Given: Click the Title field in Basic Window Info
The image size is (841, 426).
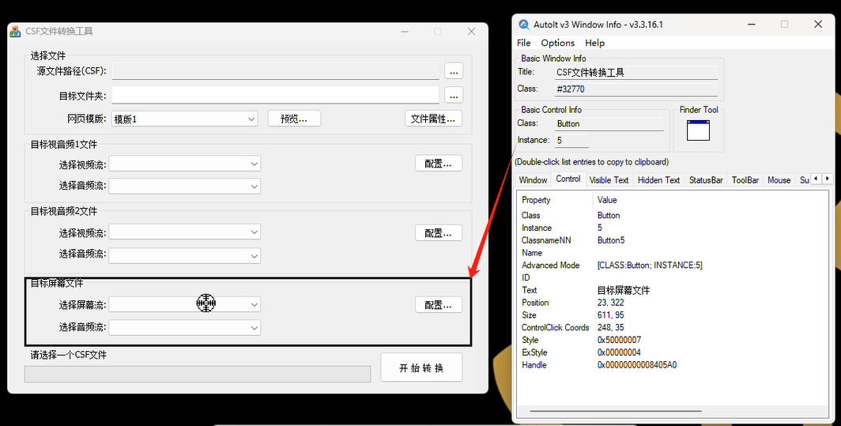Looking at the screenshot, I should tap(636, 73).
